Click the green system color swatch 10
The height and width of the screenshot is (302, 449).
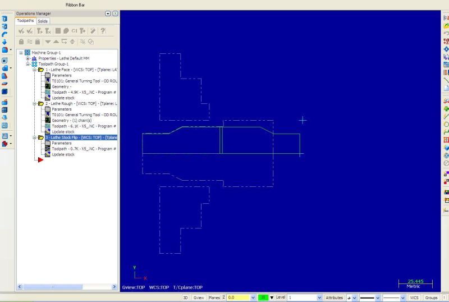(x=263, y=298)
